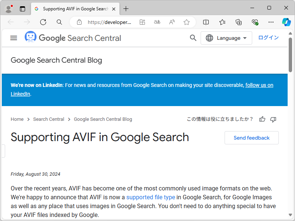Open the browser profile menu
This screenshot has height=221, width=295.
(x=8, y=8)
